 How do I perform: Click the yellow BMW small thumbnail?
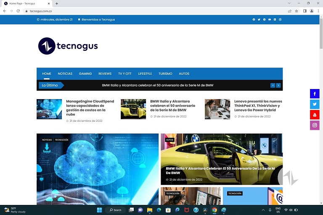(133, 109)
